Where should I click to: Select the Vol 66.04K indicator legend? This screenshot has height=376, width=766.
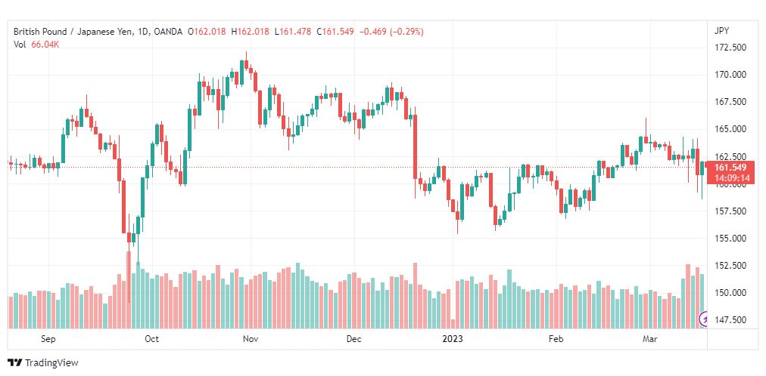(36, 45)
